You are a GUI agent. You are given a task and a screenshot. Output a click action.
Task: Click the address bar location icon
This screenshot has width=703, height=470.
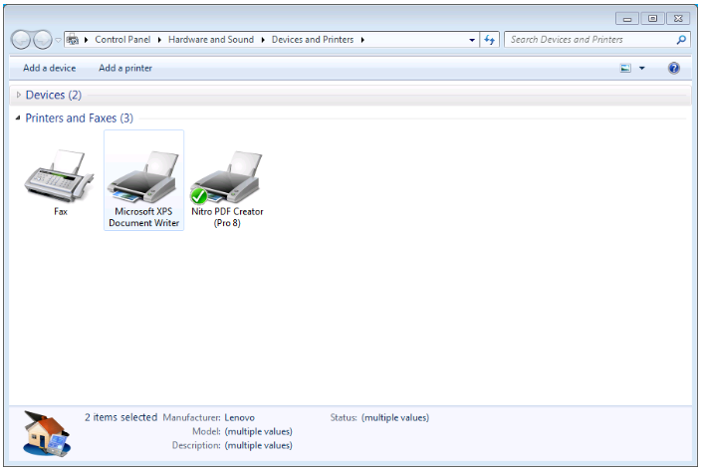coord(72,40)
